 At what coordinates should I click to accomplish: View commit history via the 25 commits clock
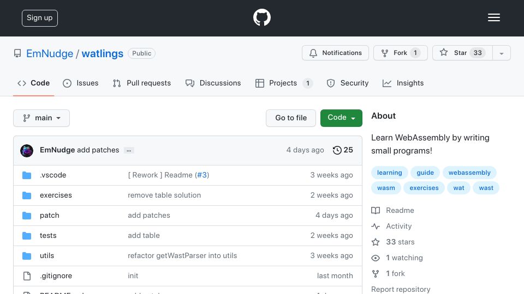click(343, 150)
